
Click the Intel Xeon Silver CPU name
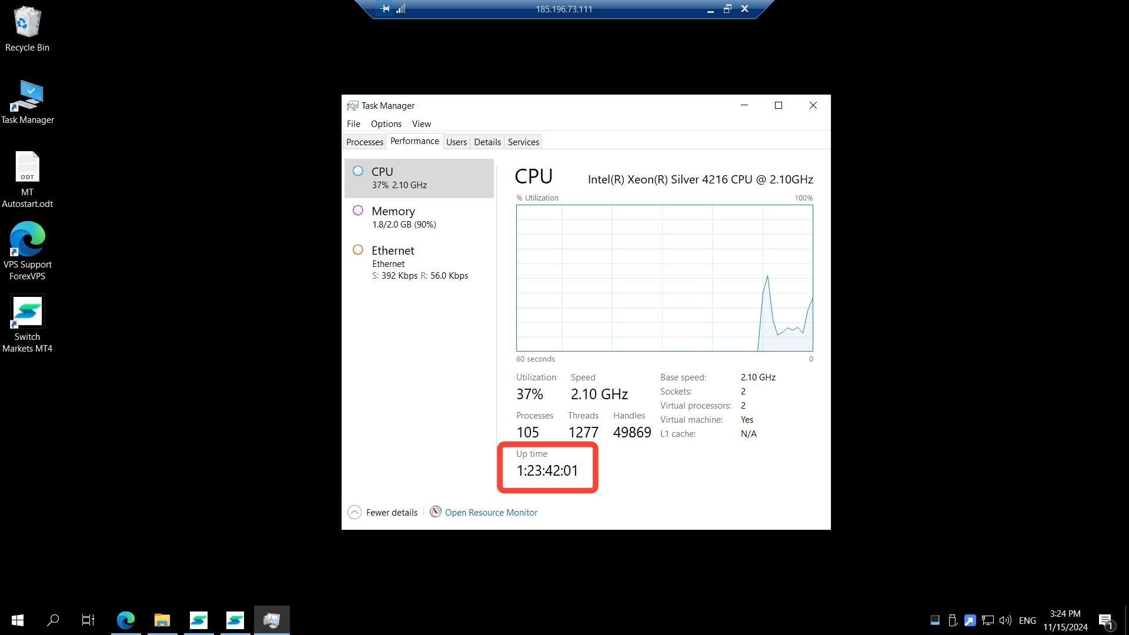coord(700,179)
